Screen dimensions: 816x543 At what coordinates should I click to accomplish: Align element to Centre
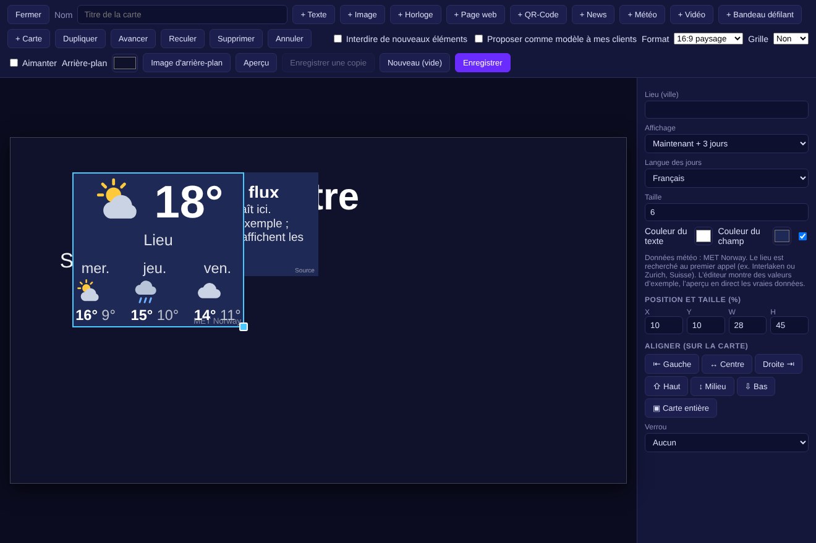tap(727, 364)
